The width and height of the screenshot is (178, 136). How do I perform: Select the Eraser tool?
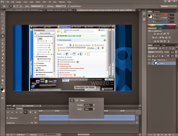3,51
